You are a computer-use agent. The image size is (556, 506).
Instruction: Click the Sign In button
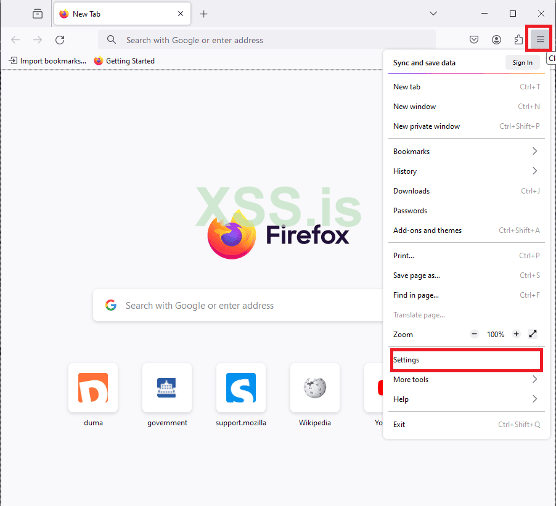coord(522,63)
